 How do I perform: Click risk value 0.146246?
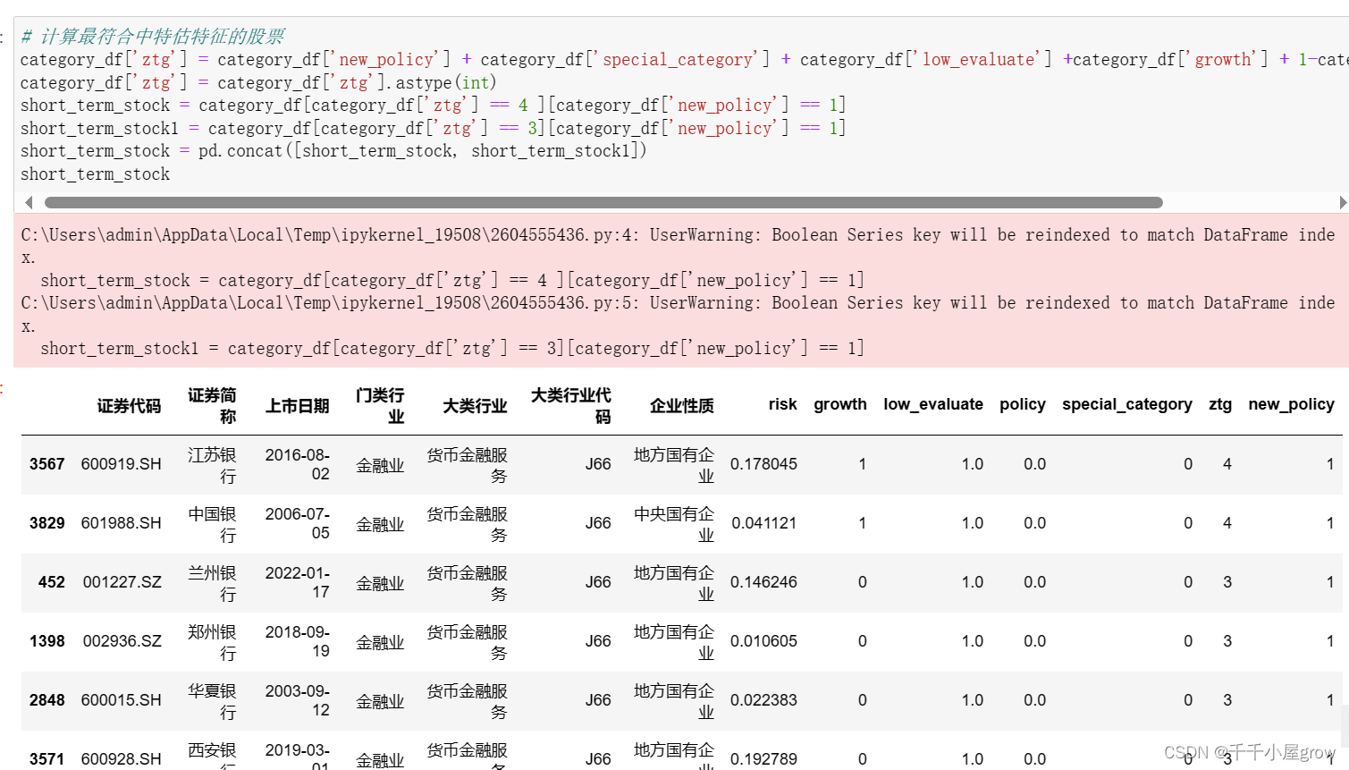pyautogui.click(x=763, y=582)
